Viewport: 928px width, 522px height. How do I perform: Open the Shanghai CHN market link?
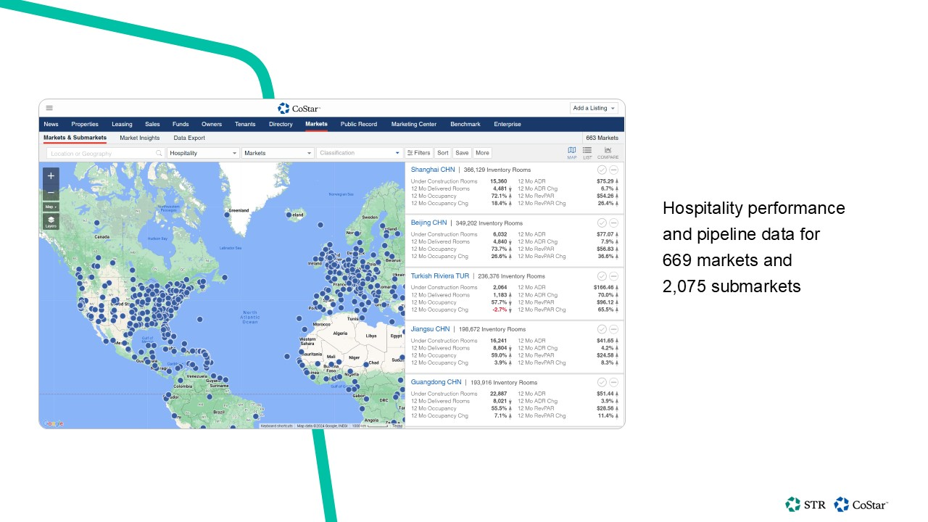coord(433,170)
